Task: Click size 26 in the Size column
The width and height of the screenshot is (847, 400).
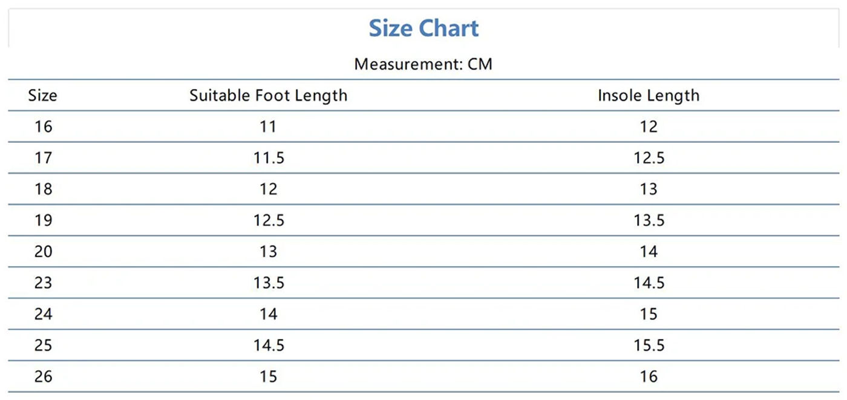Action: coord(43,376)
